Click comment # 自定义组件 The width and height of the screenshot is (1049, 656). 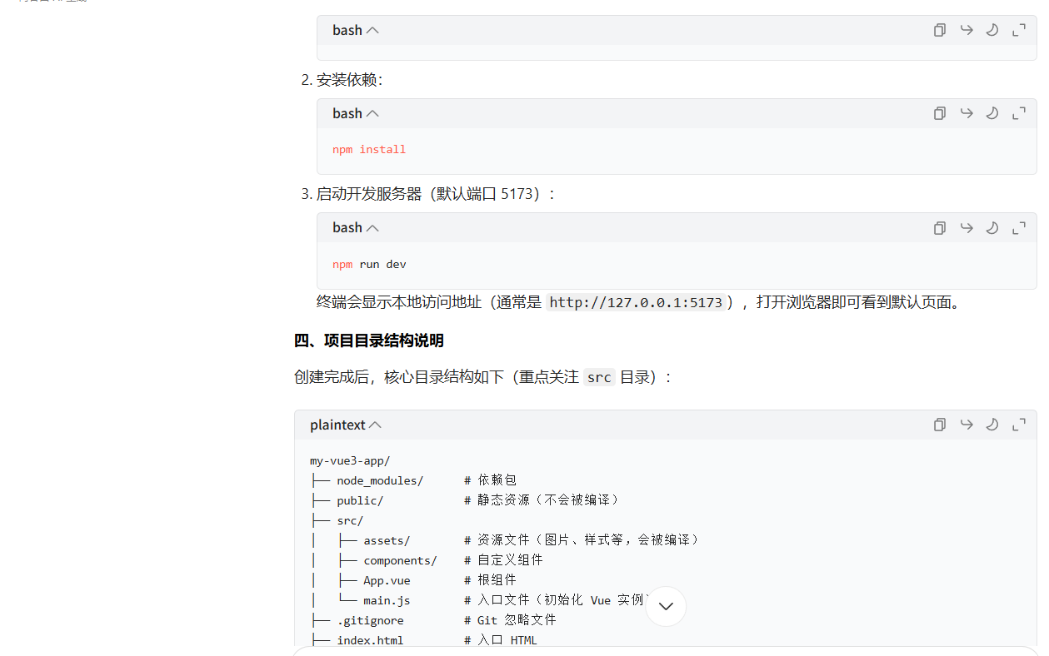504,560
